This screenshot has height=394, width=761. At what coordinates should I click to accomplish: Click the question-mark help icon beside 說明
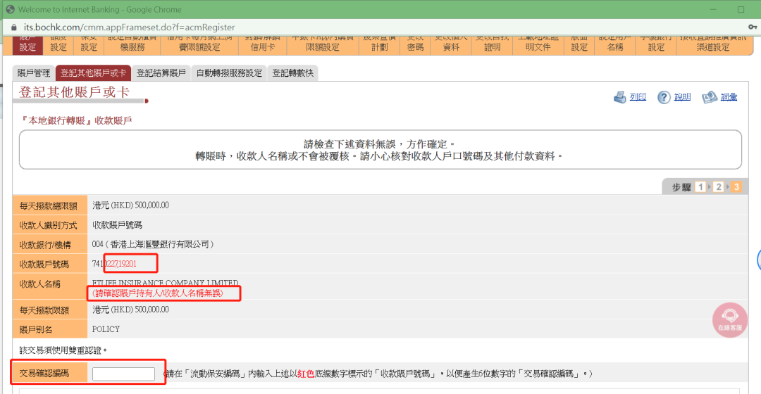click(664, 97)
